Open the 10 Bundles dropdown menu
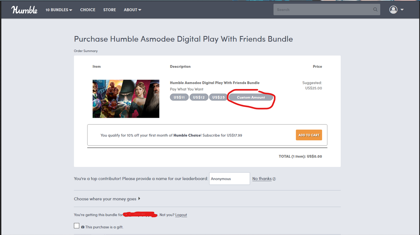Screen dimensions: 420x235 [59, 10]
